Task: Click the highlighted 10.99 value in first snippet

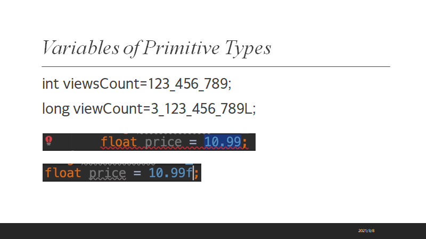Action: (x=223, y=142)
